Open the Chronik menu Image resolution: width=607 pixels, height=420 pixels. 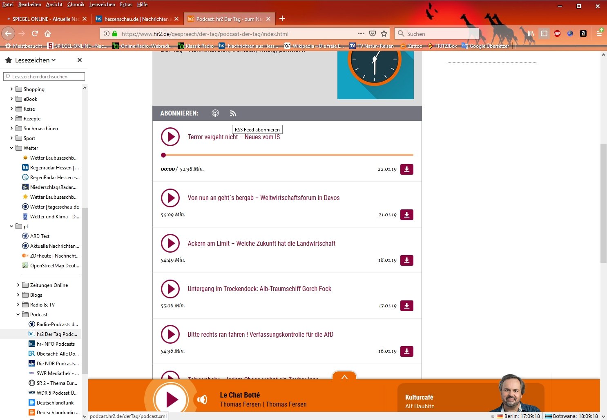pyautogui.click(x=76, y=4)
